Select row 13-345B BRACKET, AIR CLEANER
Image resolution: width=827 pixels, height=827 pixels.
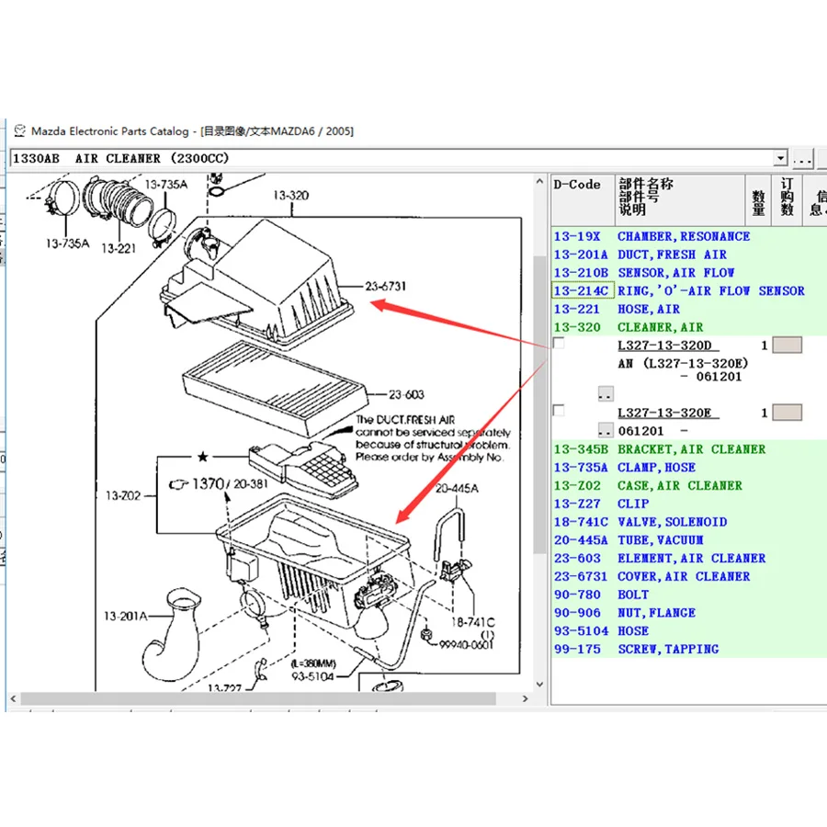click(689, 449)
